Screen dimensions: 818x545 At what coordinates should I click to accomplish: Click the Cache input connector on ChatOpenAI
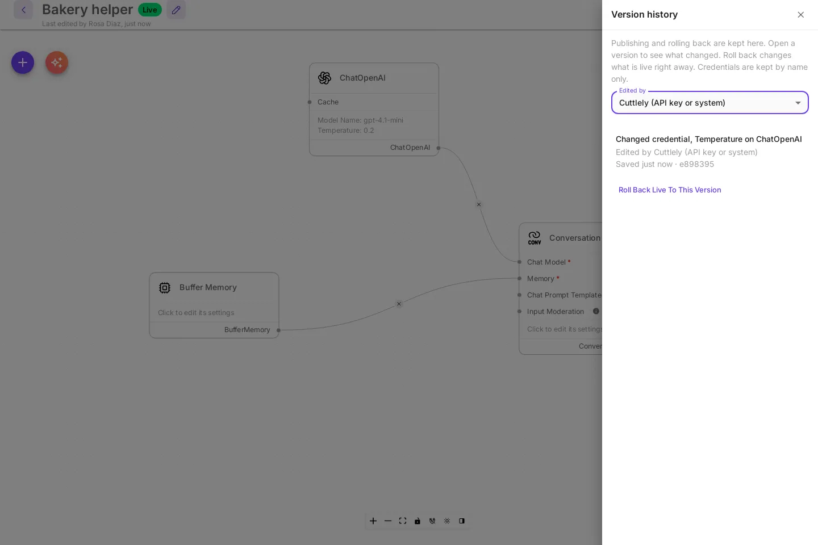point(310,102)
